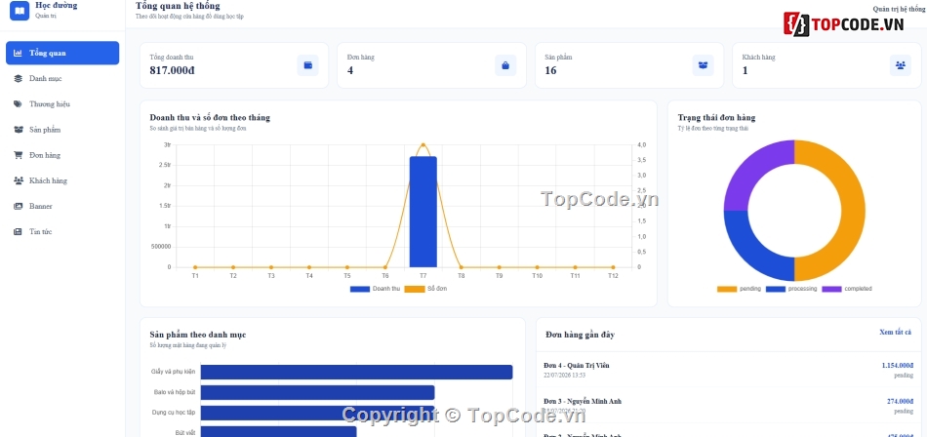Click the Khách hàng users icon in sidebar
927x437 pixels.
click(18, 181)
